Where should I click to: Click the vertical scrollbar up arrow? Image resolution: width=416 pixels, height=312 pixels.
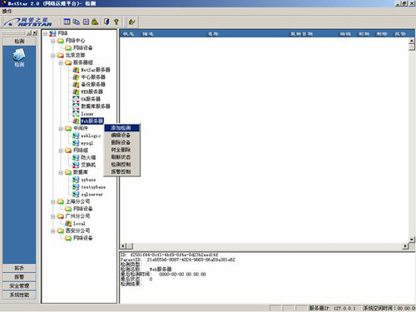pyautogui.click(x=412, y=41)
